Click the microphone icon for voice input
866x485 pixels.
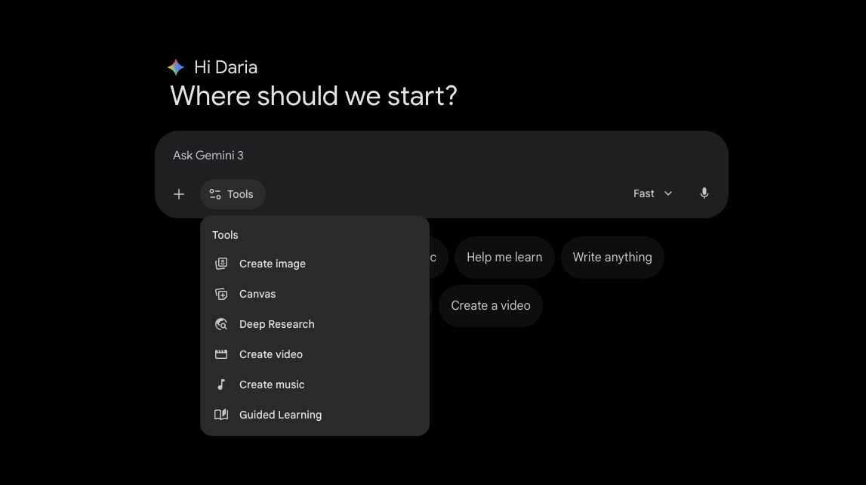704,193
